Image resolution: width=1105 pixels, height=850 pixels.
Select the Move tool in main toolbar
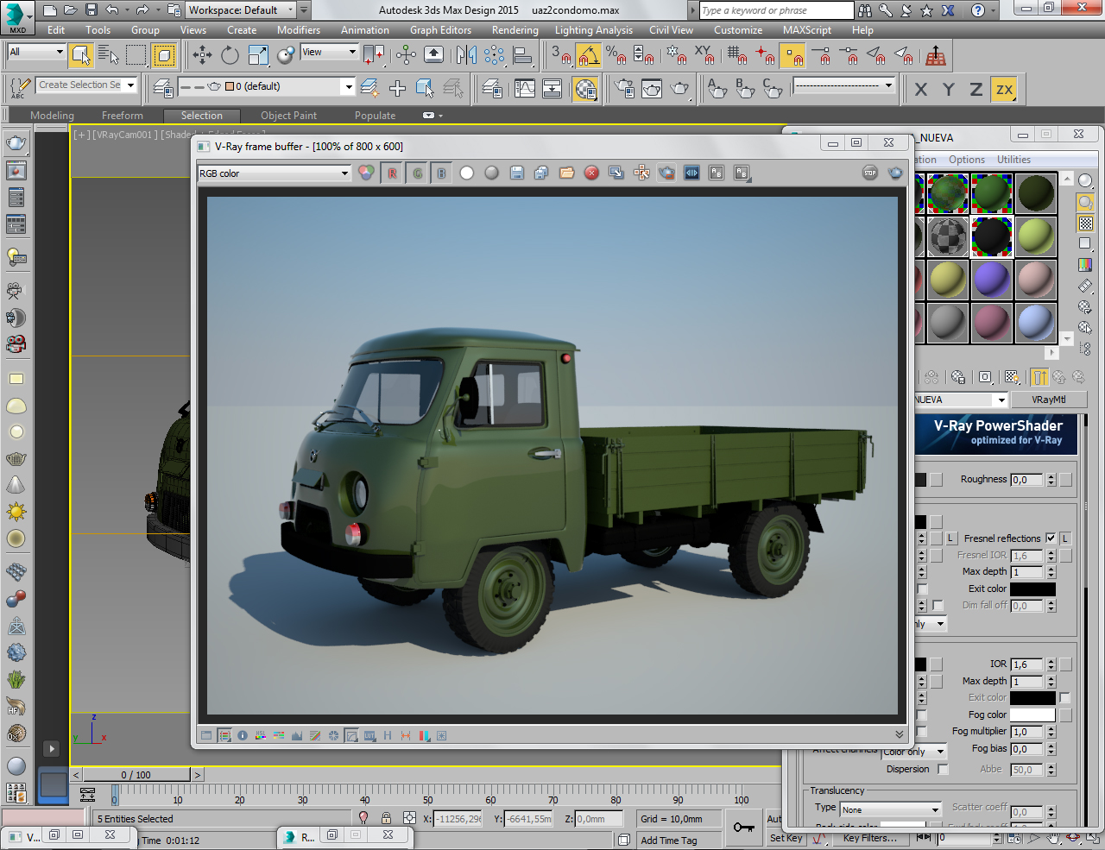click(x=202, y=56)
